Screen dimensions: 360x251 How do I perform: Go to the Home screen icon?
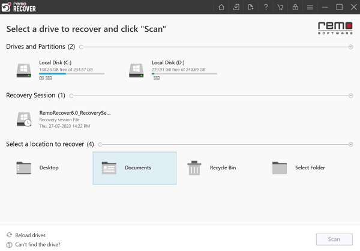coord(221,7)
